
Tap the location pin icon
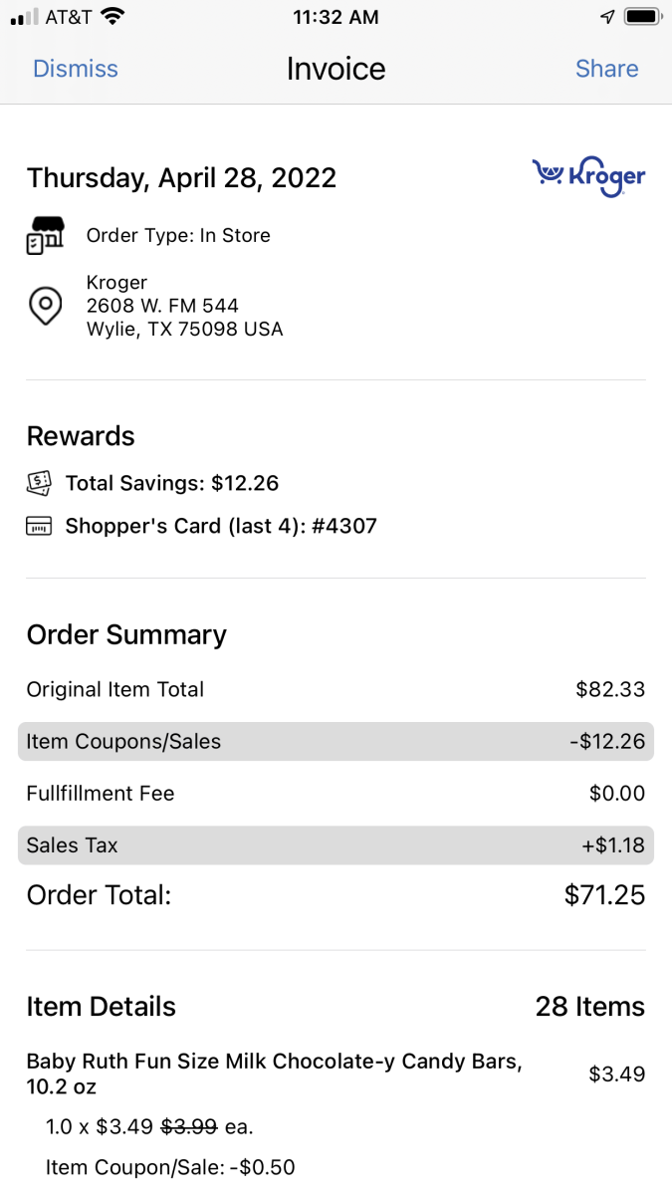coord(45,306)
